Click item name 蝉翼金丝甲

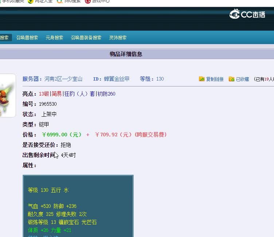(x=117, y=79)
